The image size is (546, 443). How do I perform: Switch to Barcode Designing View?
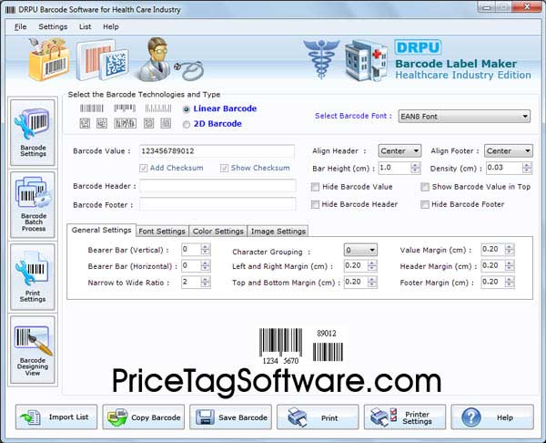point(33,350)
